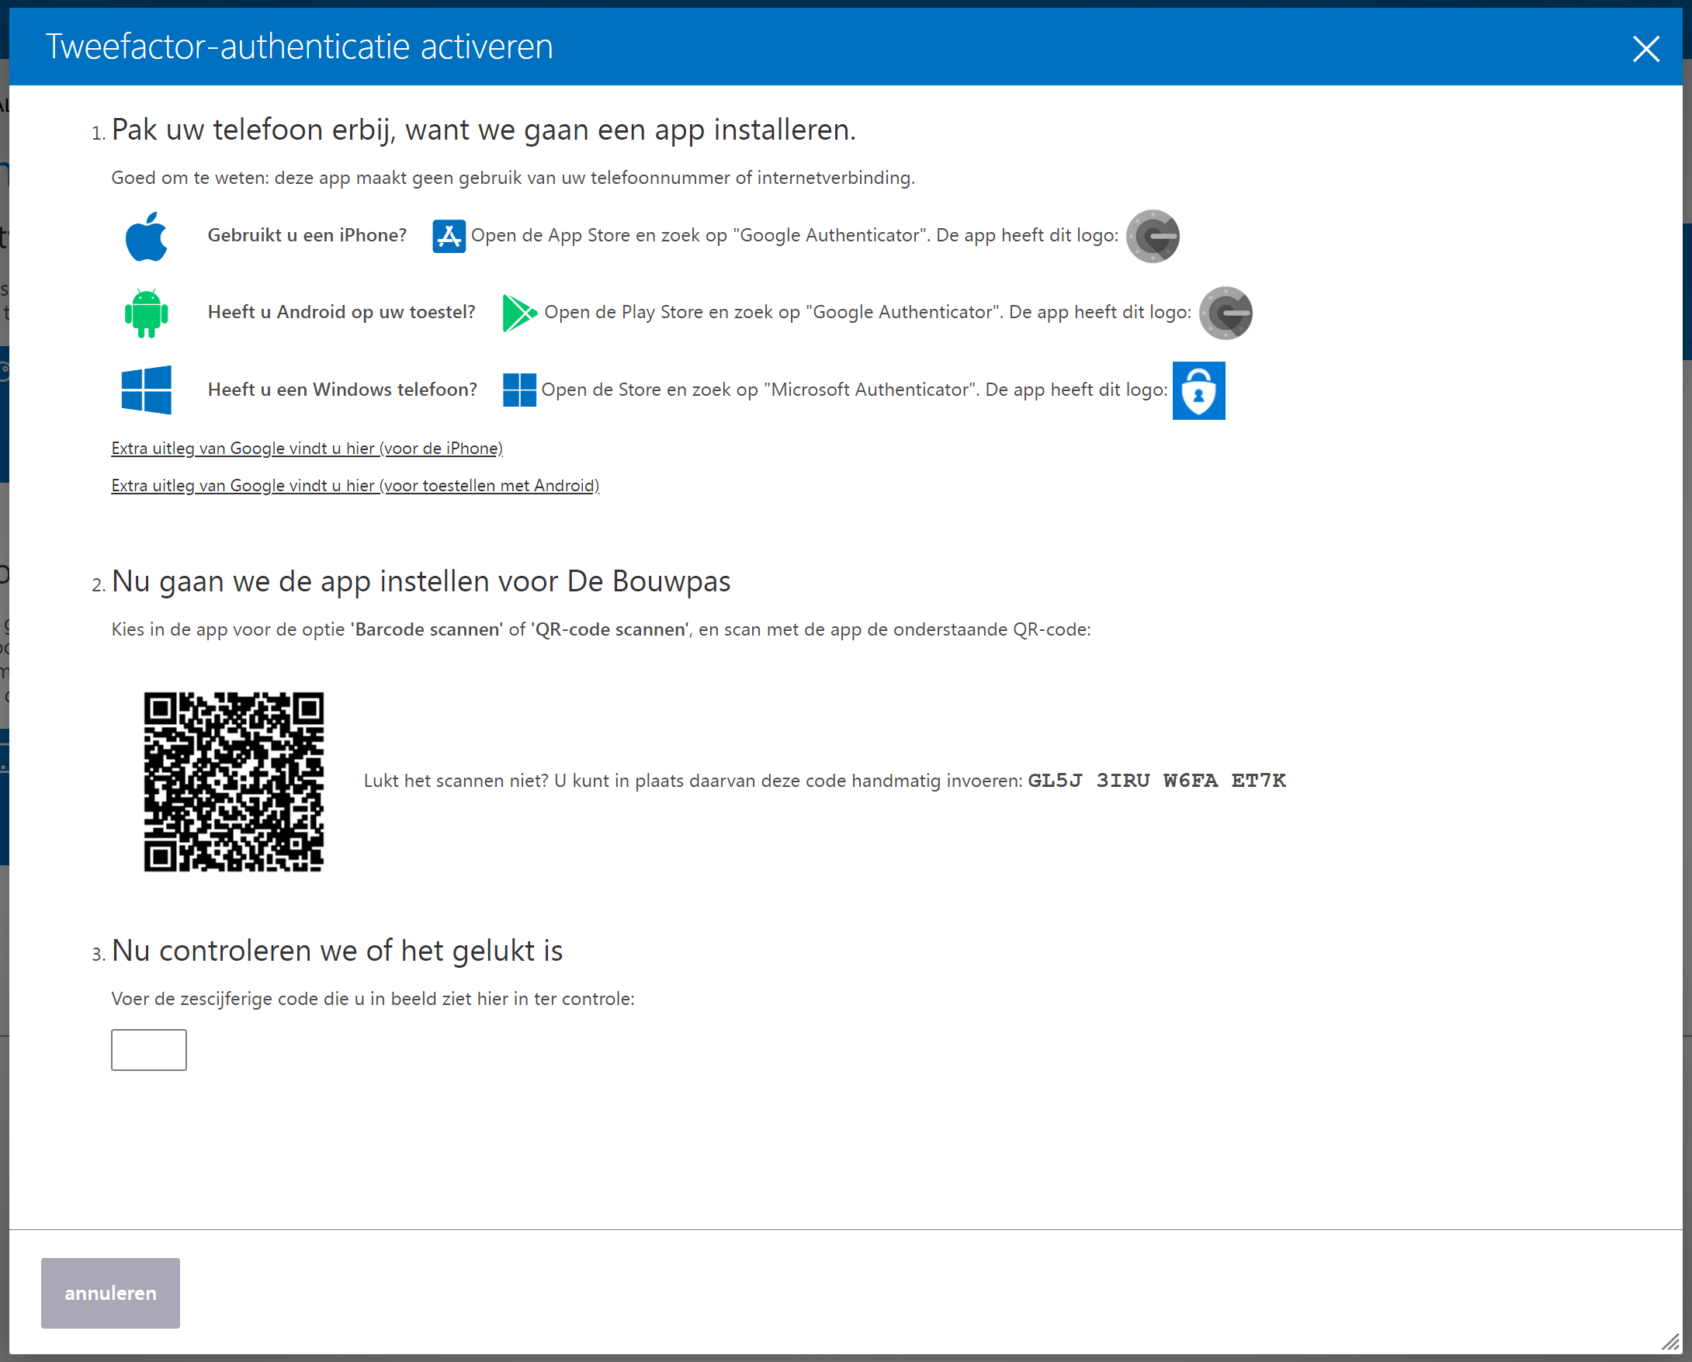Screen dimensions: 1692x1362
Task: Click the manual code GL5J 3IRU W6FA ET7K
Action: (x=1156, y=781)
